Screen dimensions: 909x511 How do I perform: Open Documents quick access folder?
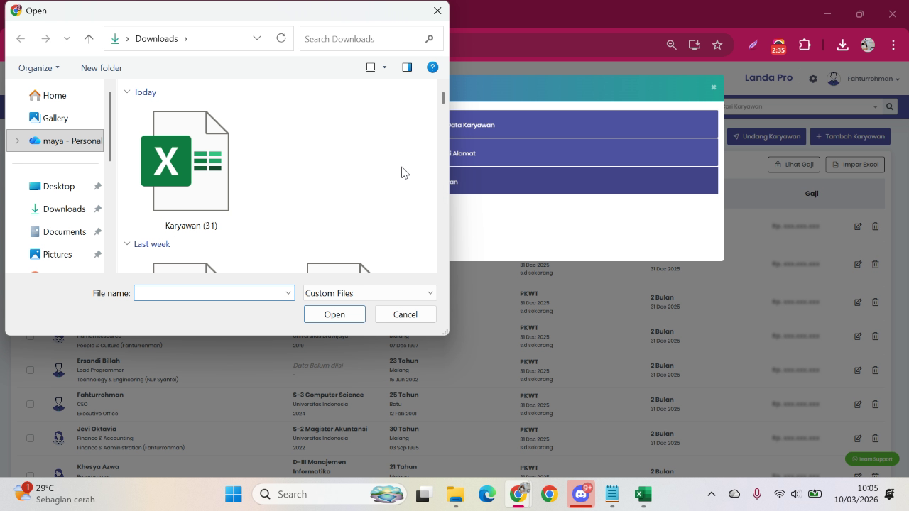pyautogui.click(x=64, y=231)
